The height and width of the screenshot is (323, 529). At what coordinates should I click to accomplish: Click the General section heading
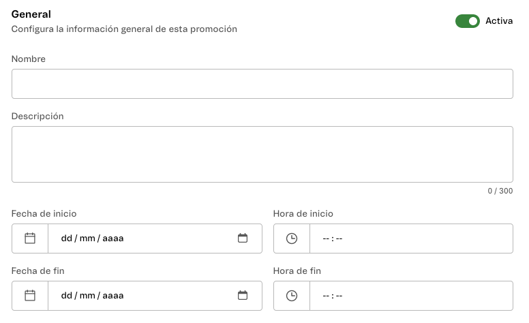(x=31, y=14)
